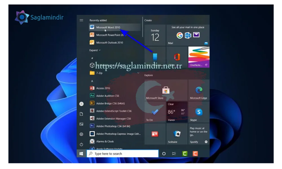282x169 pixels.
Task: Click the Explore group heading
Action: tap(149, 75)
